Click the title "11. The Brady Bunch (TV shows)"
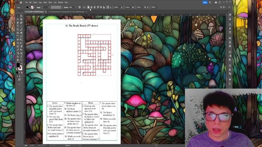262x147 pixels. point(81,25)
